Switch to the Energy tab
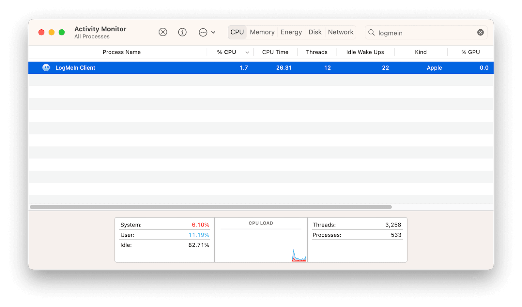Screen dimensions: 522x307 (291, 32)
